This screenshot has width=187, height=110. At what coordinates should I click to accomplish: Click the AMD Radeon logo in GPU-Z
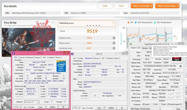point(177,59)
